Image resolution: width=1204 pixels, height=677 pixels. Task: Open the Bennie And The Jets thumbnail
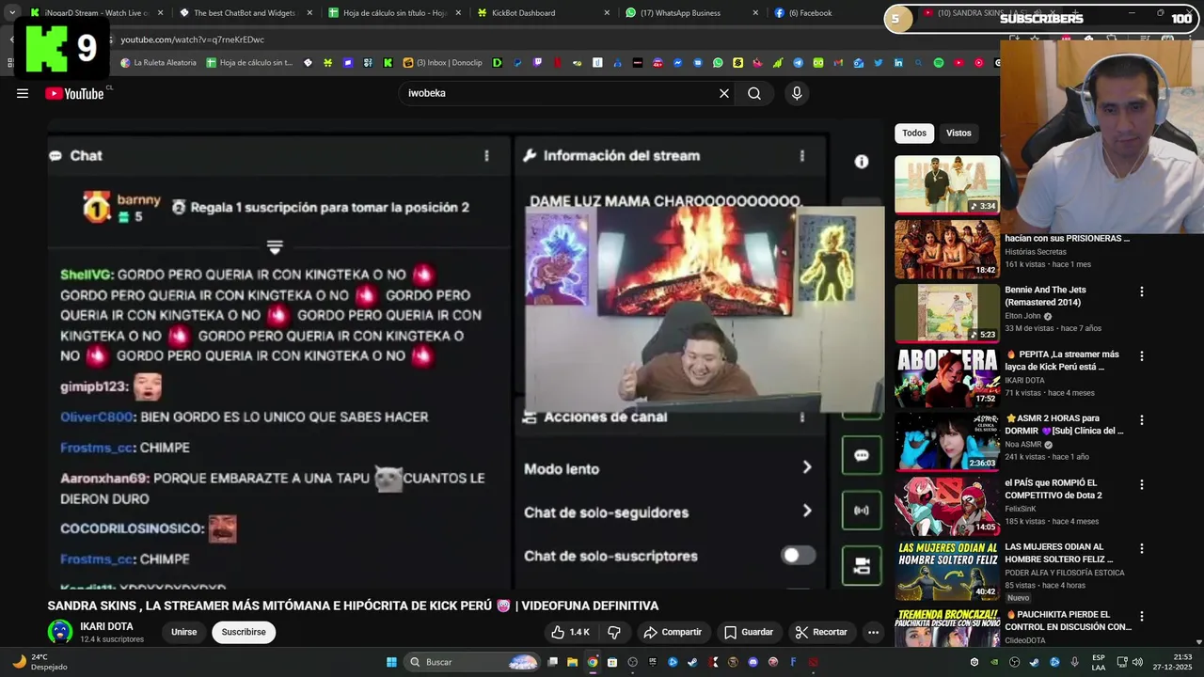point(947,312)
